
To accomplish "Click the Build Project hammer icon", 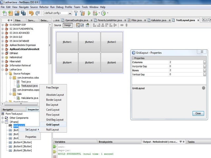I will [x=76, y=13].
